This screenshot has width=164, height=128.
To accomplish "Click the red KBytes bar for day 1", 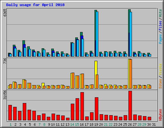I will (x=10, y=113).
